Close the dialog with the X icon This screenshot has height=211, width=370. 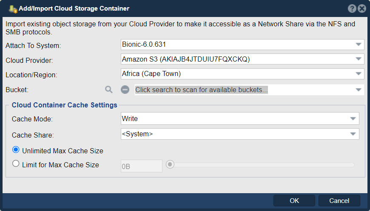pyautogui.click(x=362, y=9)
